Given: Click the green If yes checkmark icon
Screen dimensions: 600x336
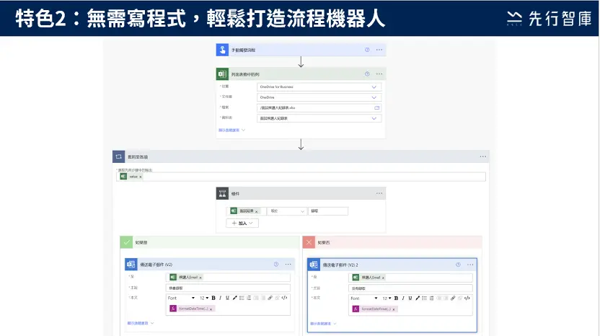Looking at the screenshot, I should point(126,242).
